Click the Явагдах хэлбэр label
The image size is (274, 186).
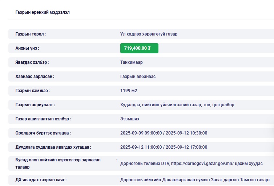point(32,62)
